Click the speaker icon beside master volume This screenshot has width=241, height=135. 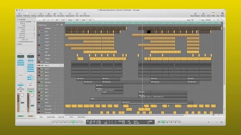[221, 122]
